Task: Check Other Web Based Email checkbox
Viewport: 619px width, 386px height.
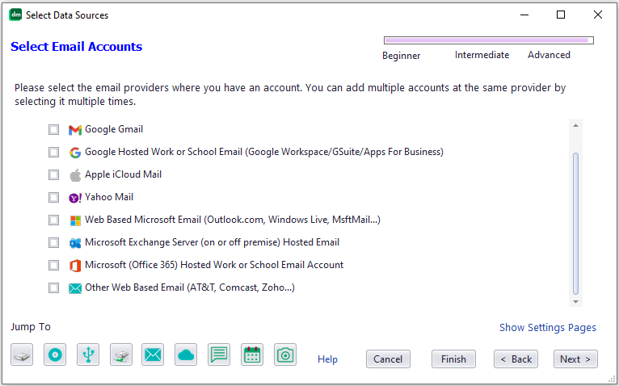Action: pyautogui.click(x=53, y=287)
